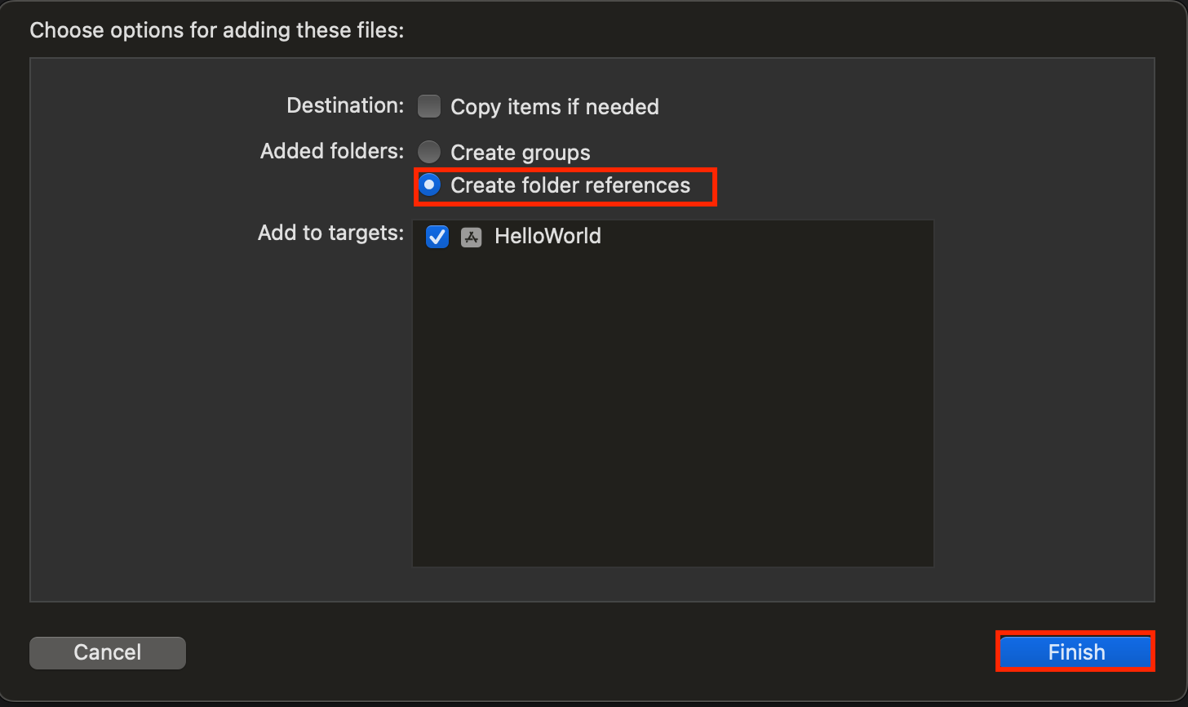Click empty dialog space between Cancel and Finish
The width and height of the screenshot is (1188, 707).
coord(587,653)
